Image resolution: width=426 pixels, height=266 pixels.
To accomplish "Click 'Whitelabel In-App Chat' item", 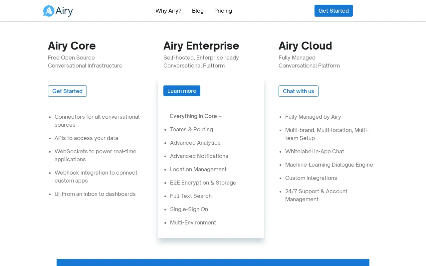I will click(315, 151).
